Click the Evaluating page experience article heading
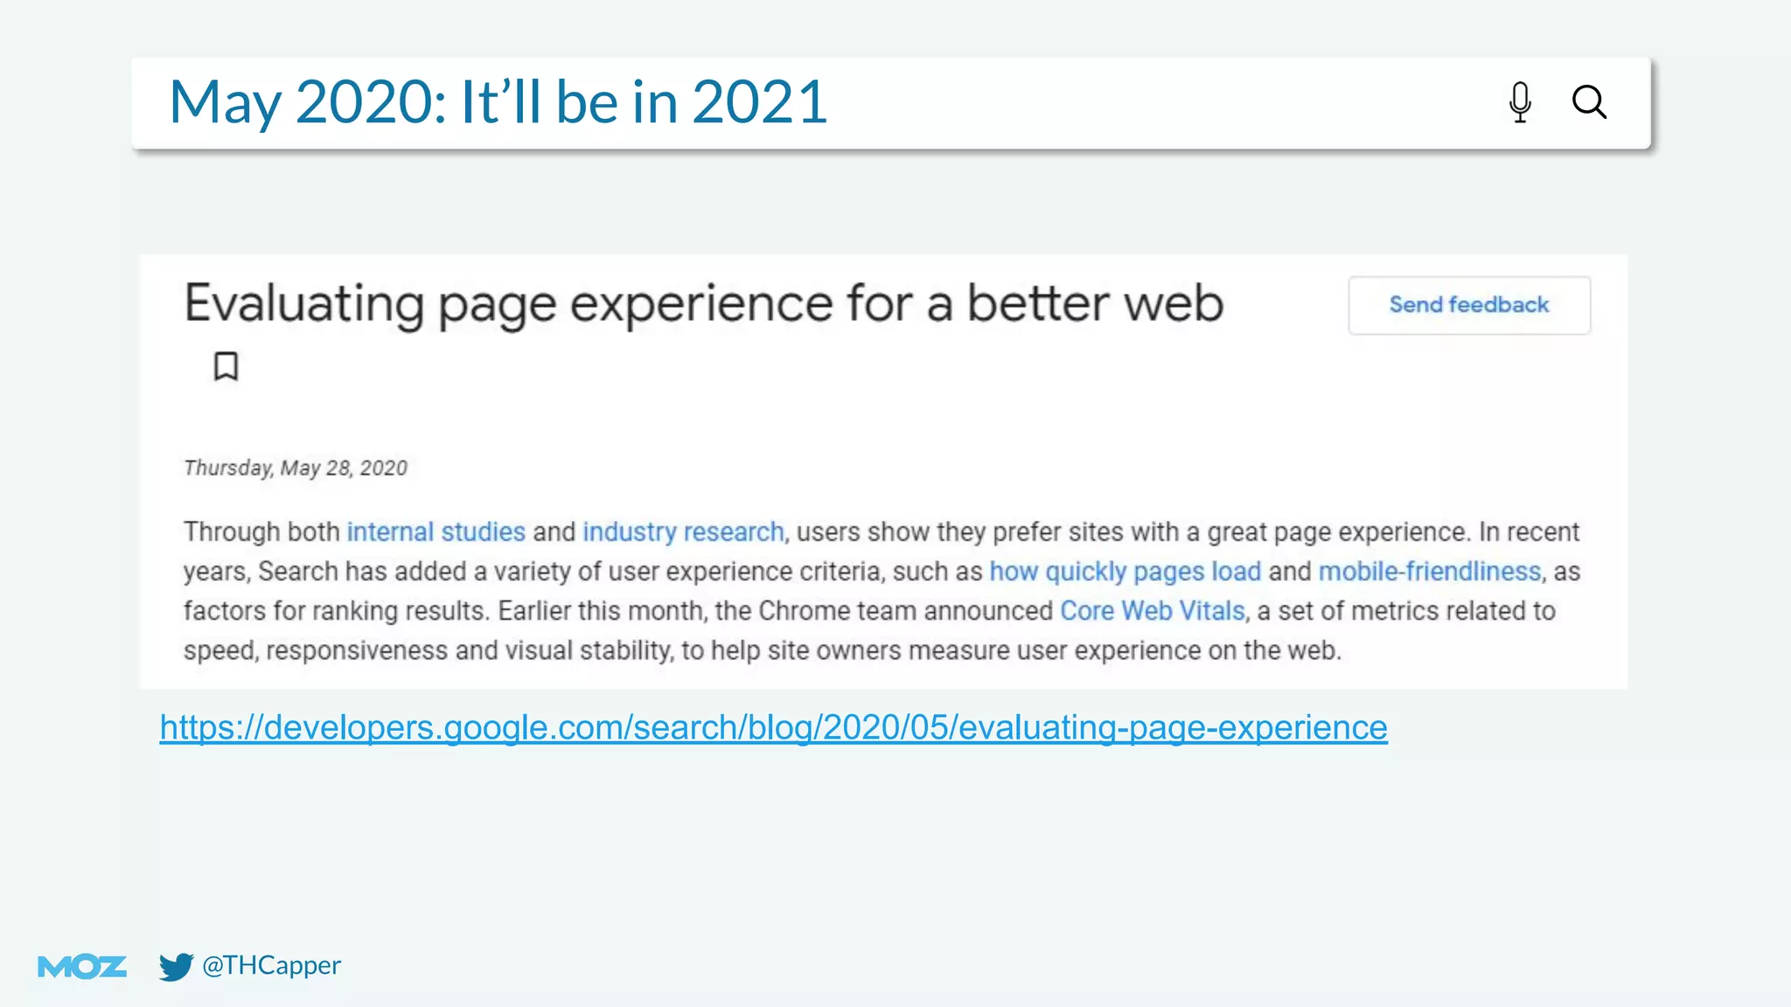The height and width of the screenshot is (1007, 1791). (x=703, y=303)
